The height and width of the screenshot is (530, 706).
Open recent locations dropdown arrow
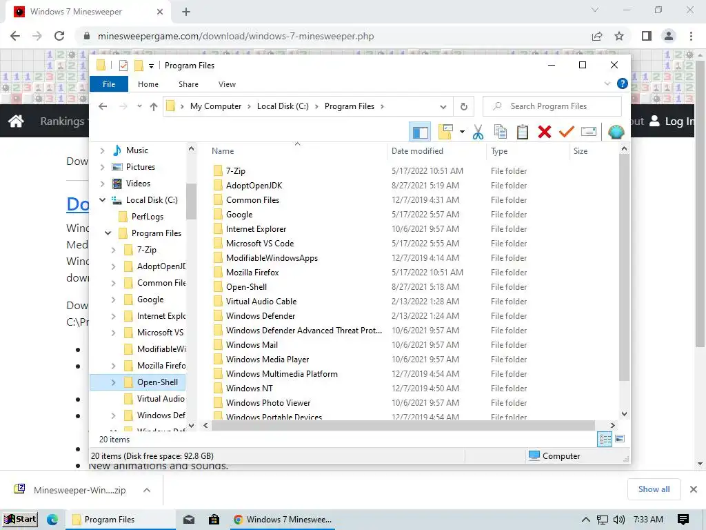pyautogui.click(x=139, y=106)
